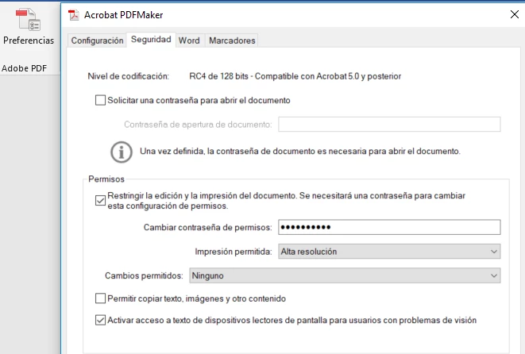Click the information icon beside password note
525x354 pixels.
(122, 152)
